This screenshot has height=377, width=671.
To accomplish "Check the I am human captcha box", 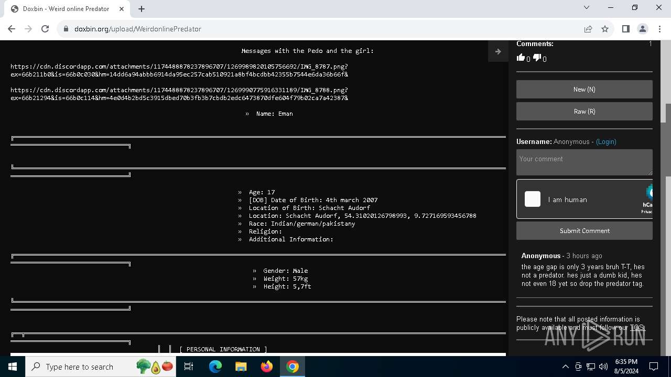I will [x=533, y=199].
